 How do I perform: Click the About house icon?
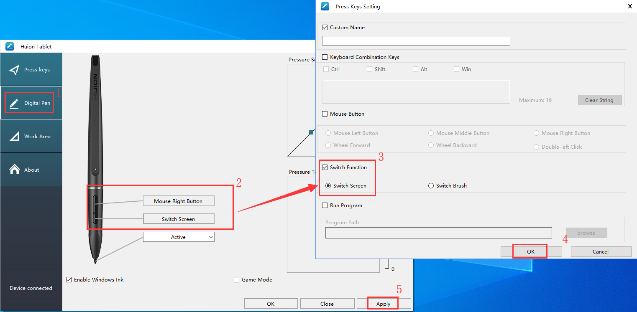click(x=15, y=169)
